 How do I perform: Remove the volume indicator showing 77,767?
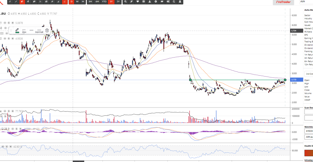point(13,111)
